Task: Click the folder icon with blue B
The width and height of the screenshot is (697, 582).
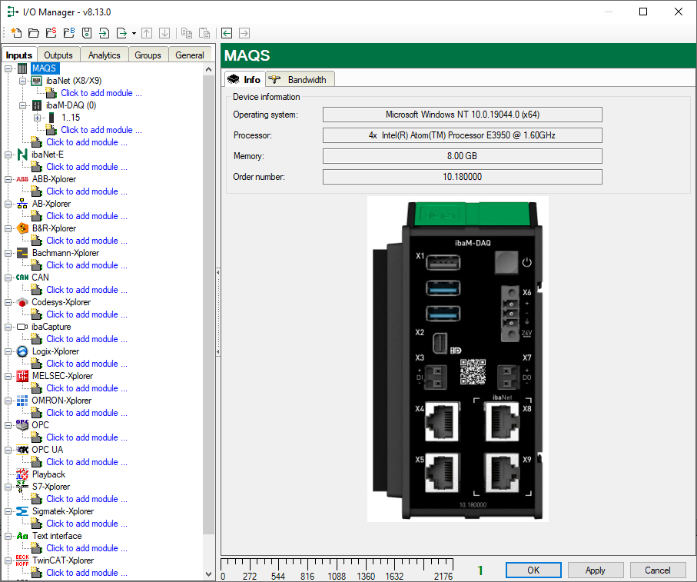Action: 69,33
